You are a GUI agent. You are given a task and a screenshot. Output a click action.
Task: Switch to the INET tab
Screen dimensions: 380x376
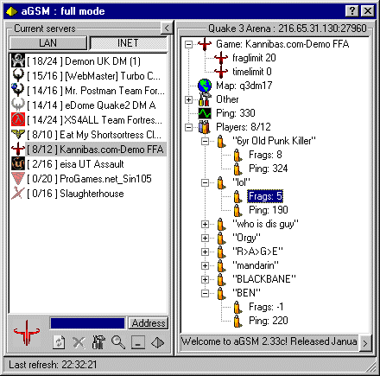tap(128, 43)
